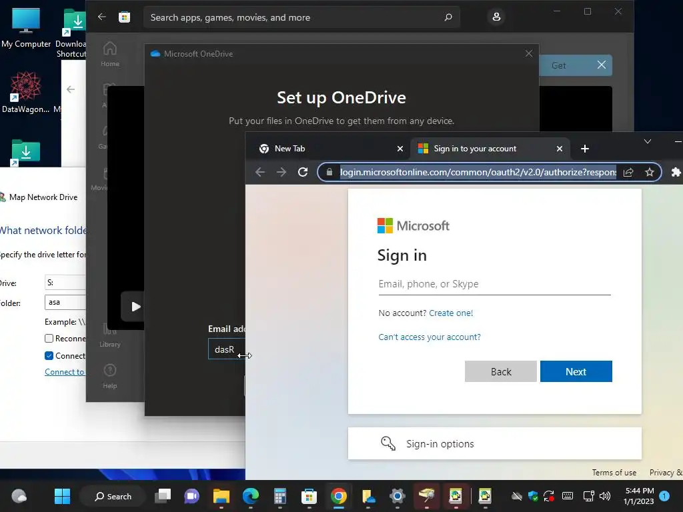
Task: Open Chrome tab search dropdown chevron
Action: tap(647, 141)
